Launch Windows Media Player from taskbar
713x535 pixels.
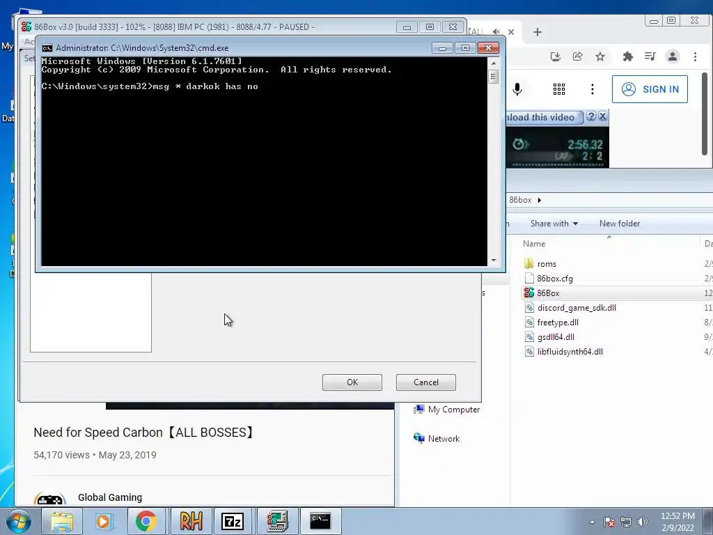[x=104, y=521]
